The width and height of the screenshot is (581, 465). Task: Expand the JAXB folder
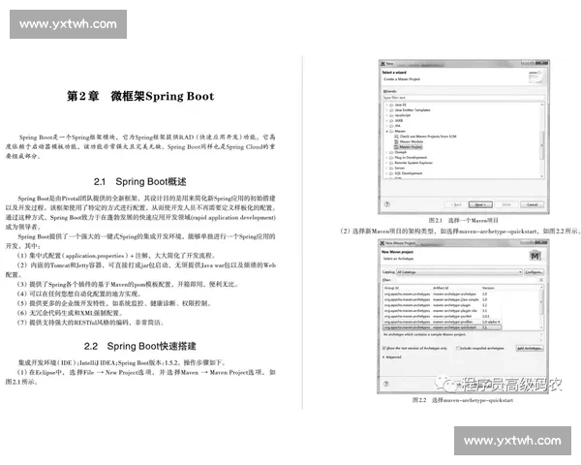click(386, 120)
